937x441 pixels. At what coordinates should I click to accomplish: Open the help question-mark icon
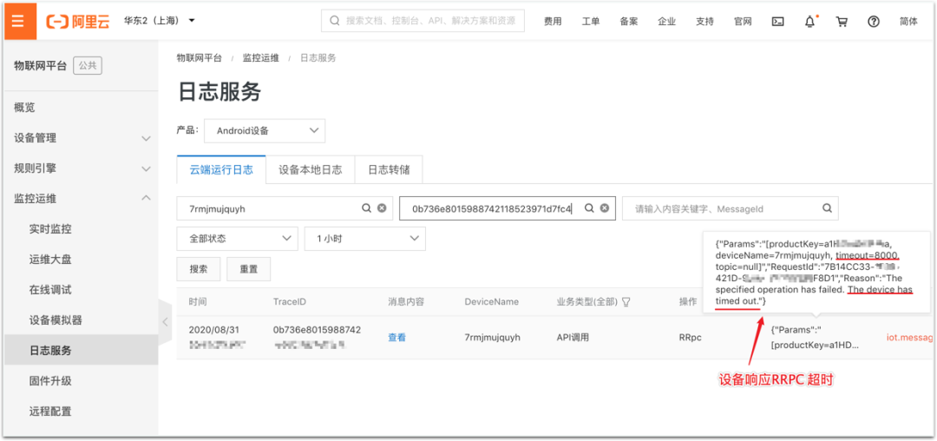point(874,22)
